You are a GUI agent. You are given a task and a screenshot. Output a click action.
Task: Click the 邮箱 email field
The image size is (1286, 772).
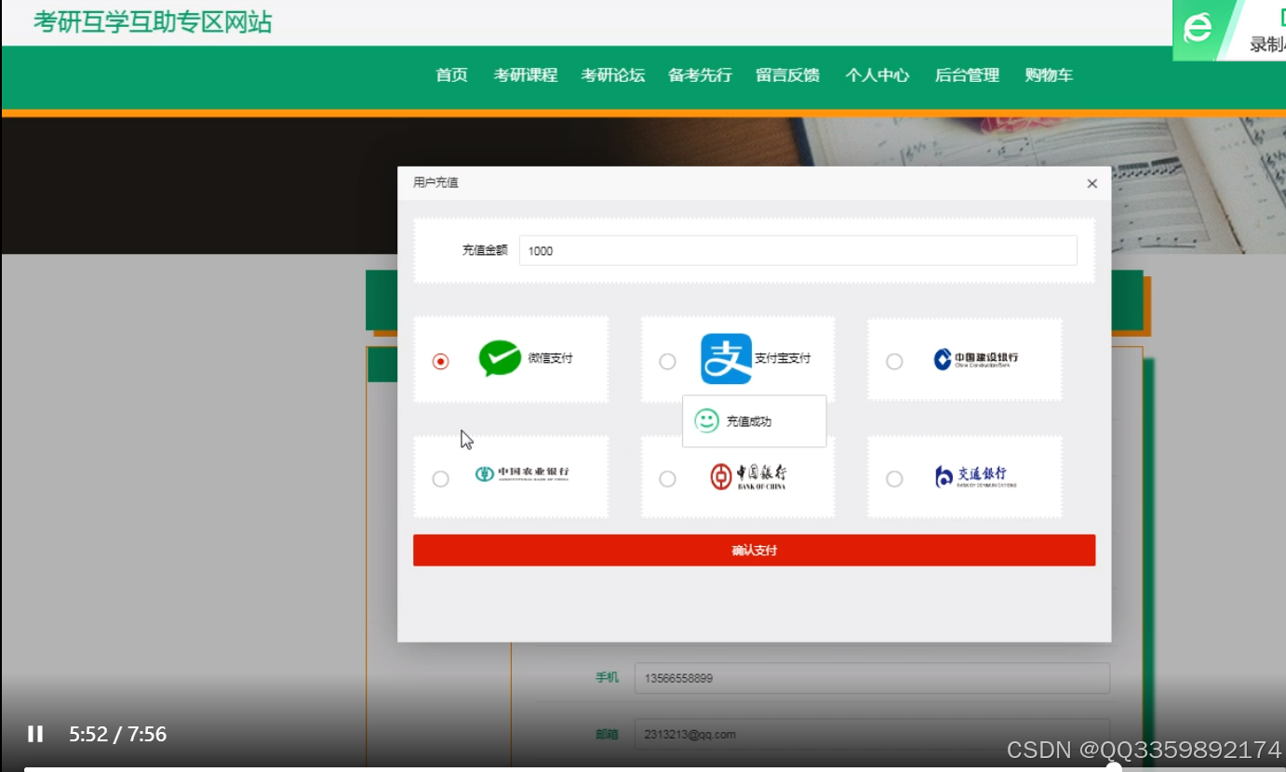pyautogui.click(x=872, y=734)
